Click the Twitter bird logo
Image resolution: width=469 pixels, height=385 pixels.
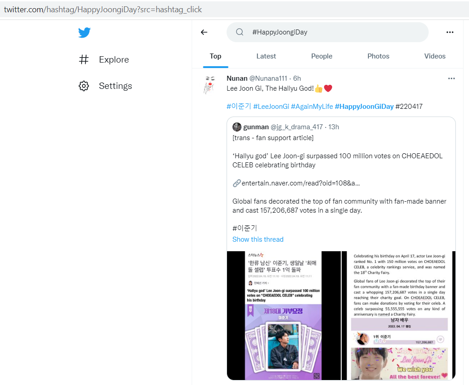tap(84, 32)
